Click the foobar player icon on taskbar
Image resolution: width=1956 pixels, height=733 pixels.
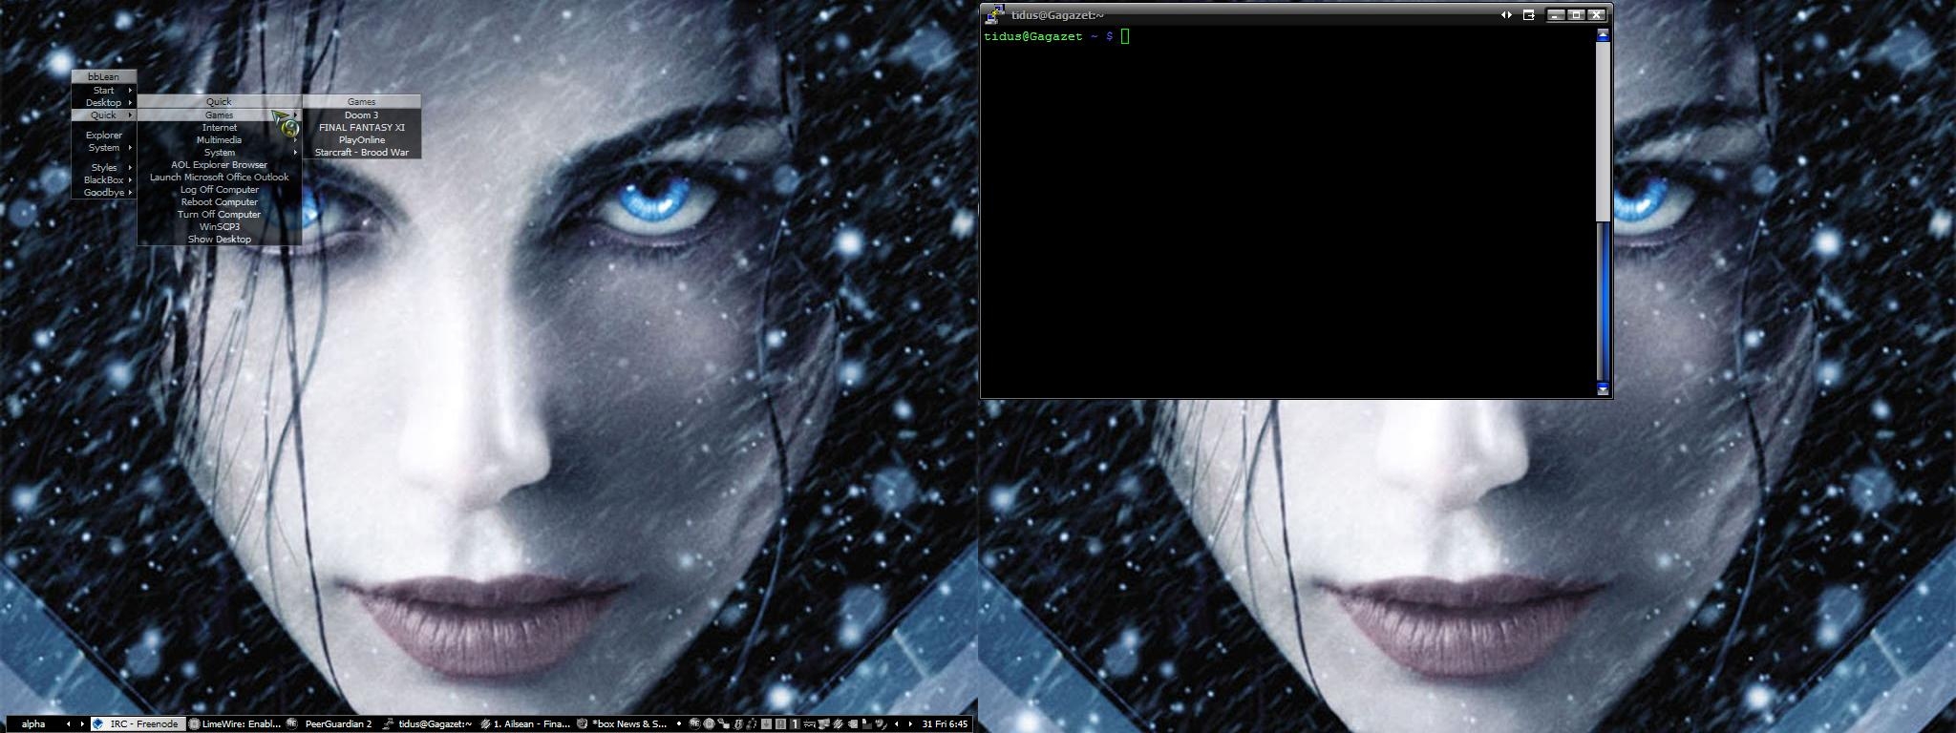click(485, 724)
